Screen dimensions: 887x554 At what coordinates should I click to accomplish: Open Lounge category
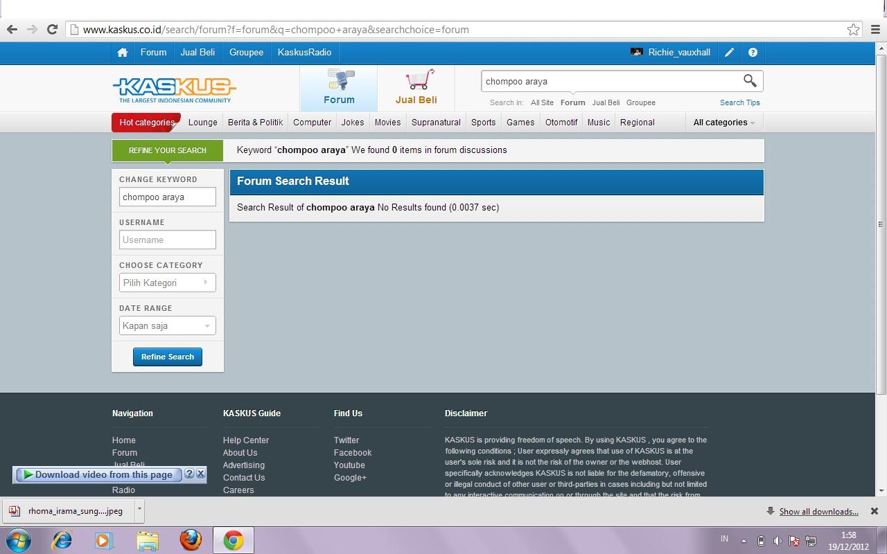(203, 123)
